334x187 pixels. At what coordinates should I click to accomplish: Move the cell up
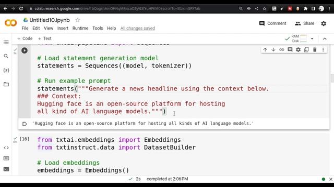pos(265,50)
